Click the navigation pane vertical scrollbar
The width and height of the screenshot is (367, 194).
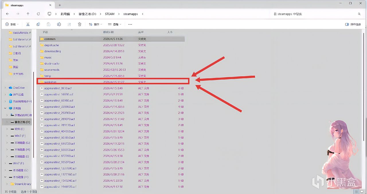point(34,115)
